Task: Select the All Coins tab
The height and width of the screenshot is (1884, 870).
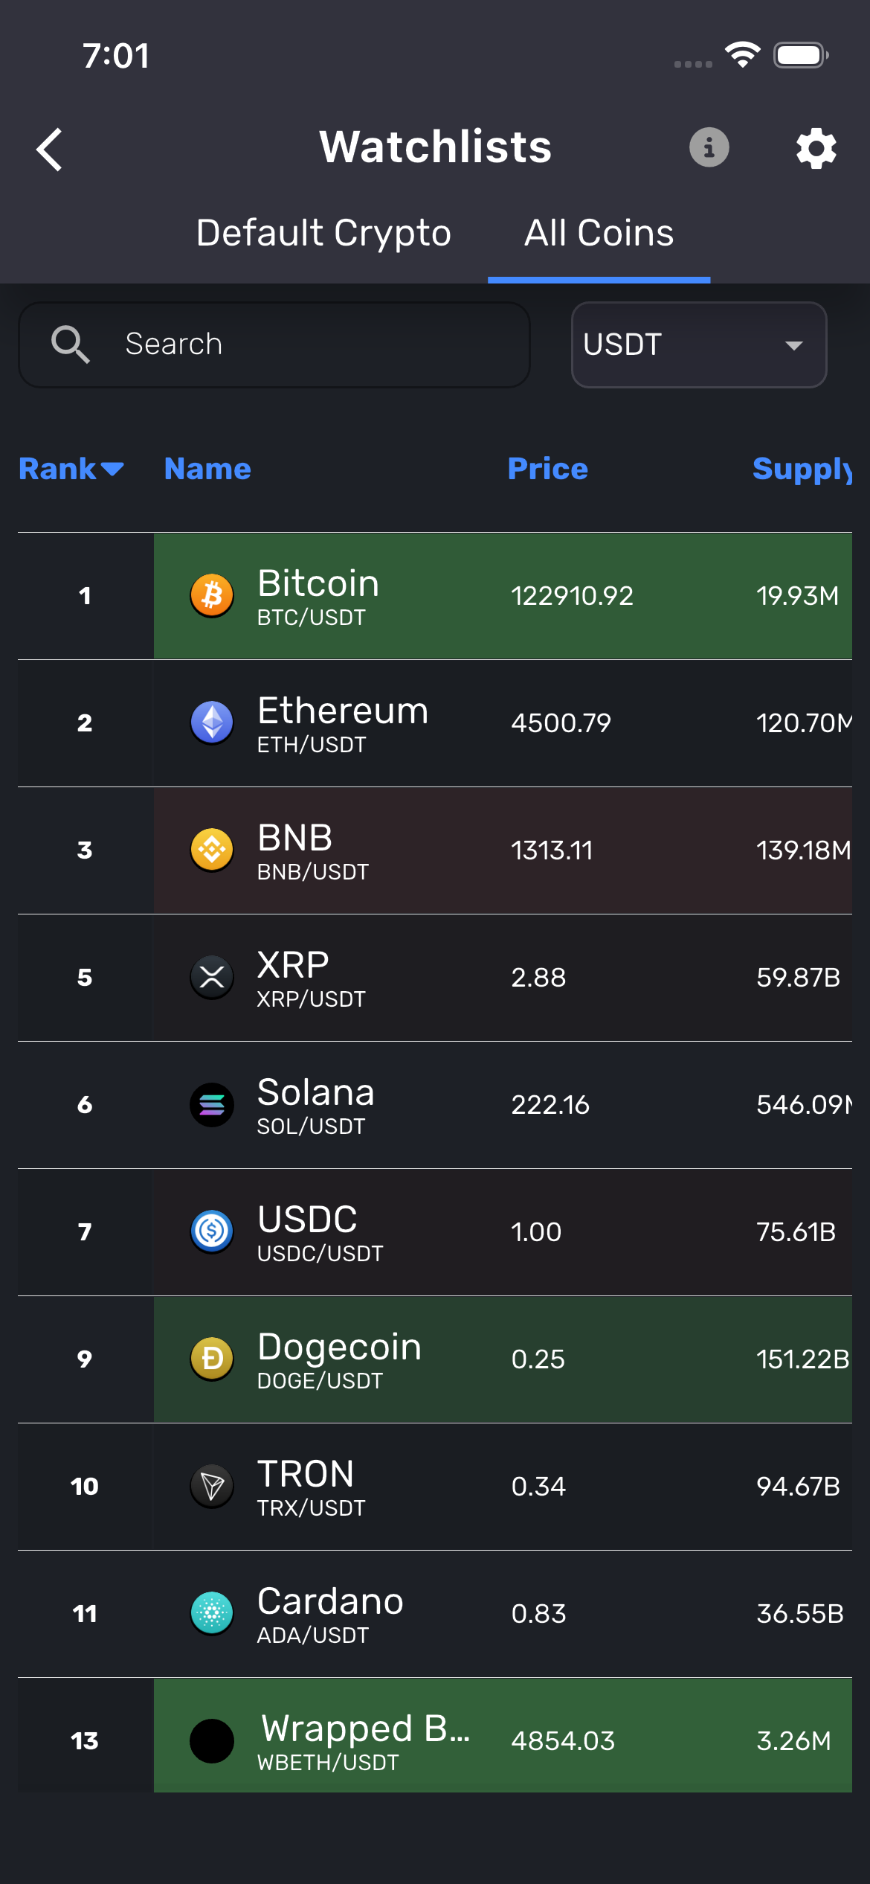Action: pyautogui.click(x=599, y=233)
